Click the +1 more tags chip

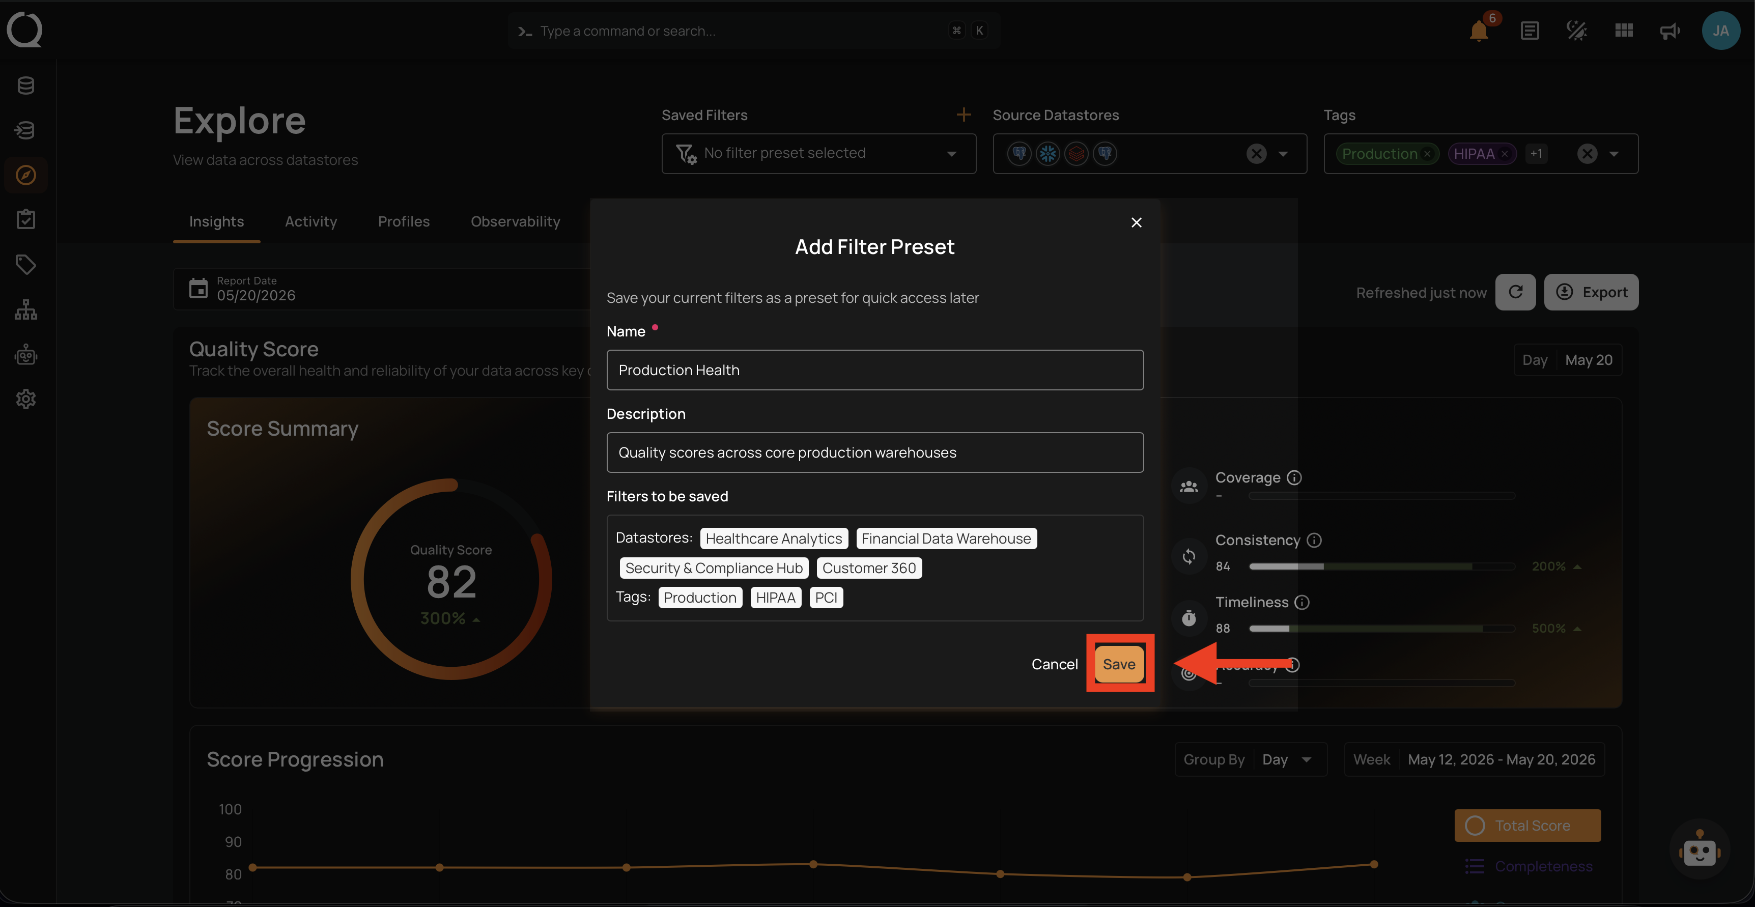[1536, 154]
